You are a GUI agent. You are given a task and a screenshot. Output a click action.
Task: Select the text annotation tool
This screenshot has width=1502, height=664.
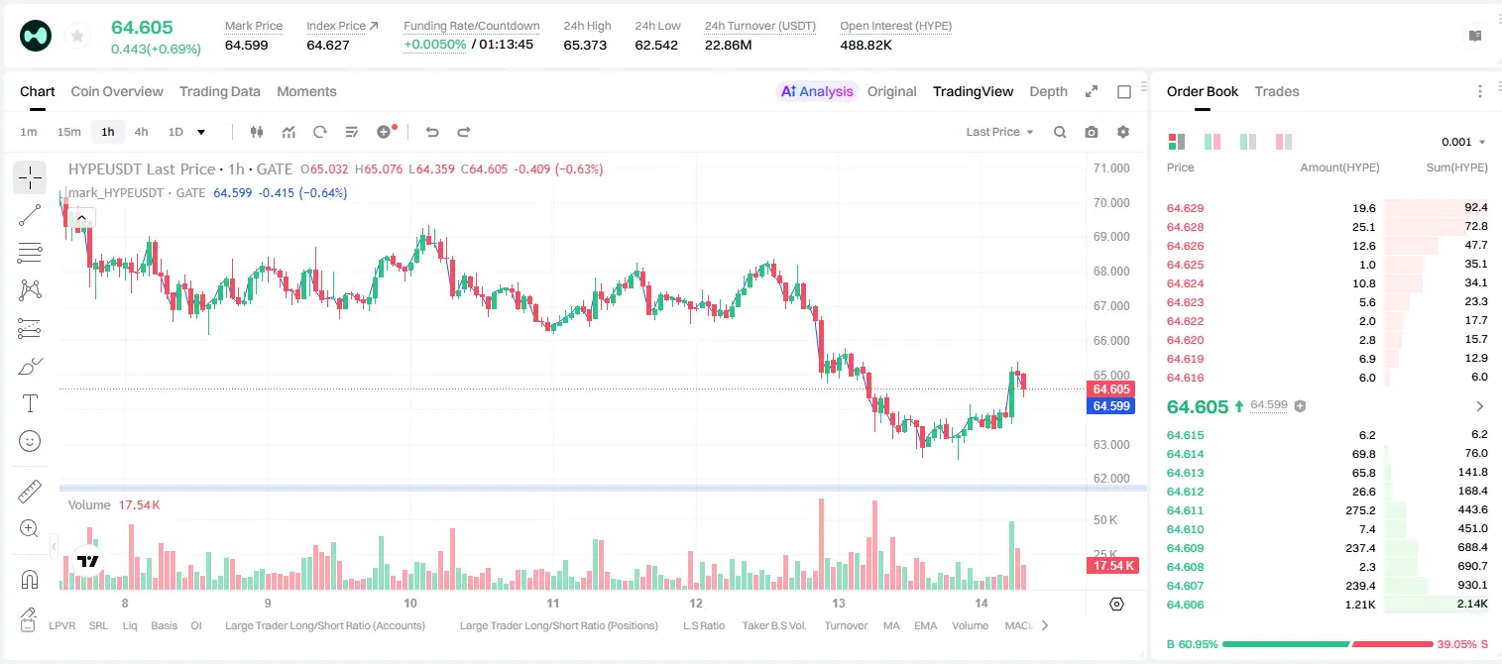(x=30, y=403)
